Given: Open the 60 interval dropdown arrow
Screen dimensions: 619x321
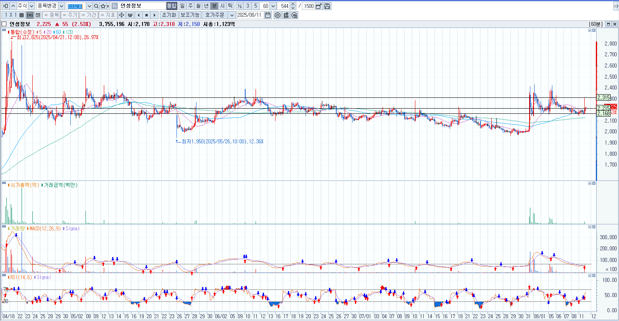Looking at the screenshot, I should point(273,6).
